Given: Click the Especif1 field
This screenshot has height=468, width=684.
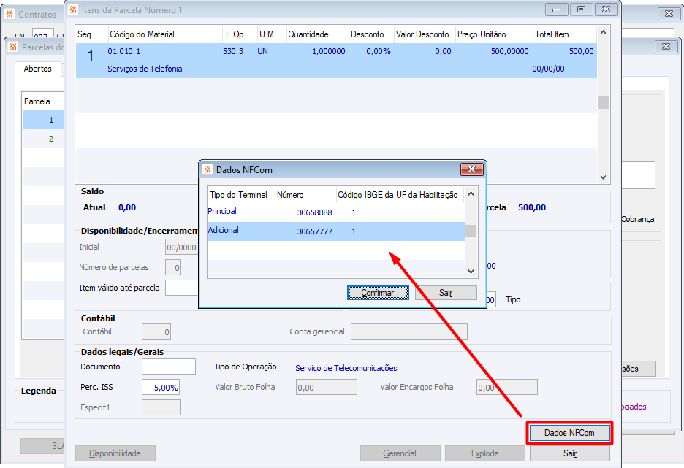Looking at the screenshot, I should pyautogui.click(x=161, y=408).
